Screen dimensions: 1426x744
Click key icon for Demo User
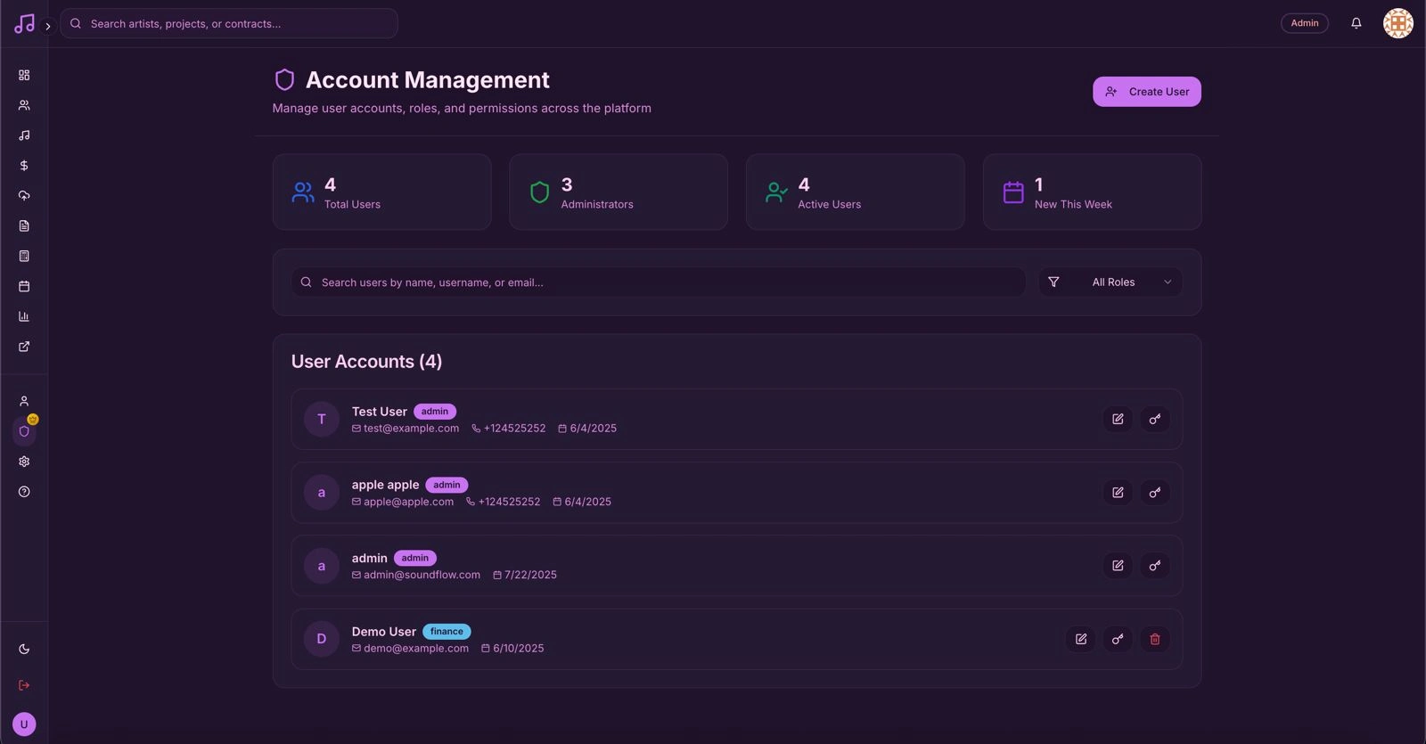coord(1118,639)
